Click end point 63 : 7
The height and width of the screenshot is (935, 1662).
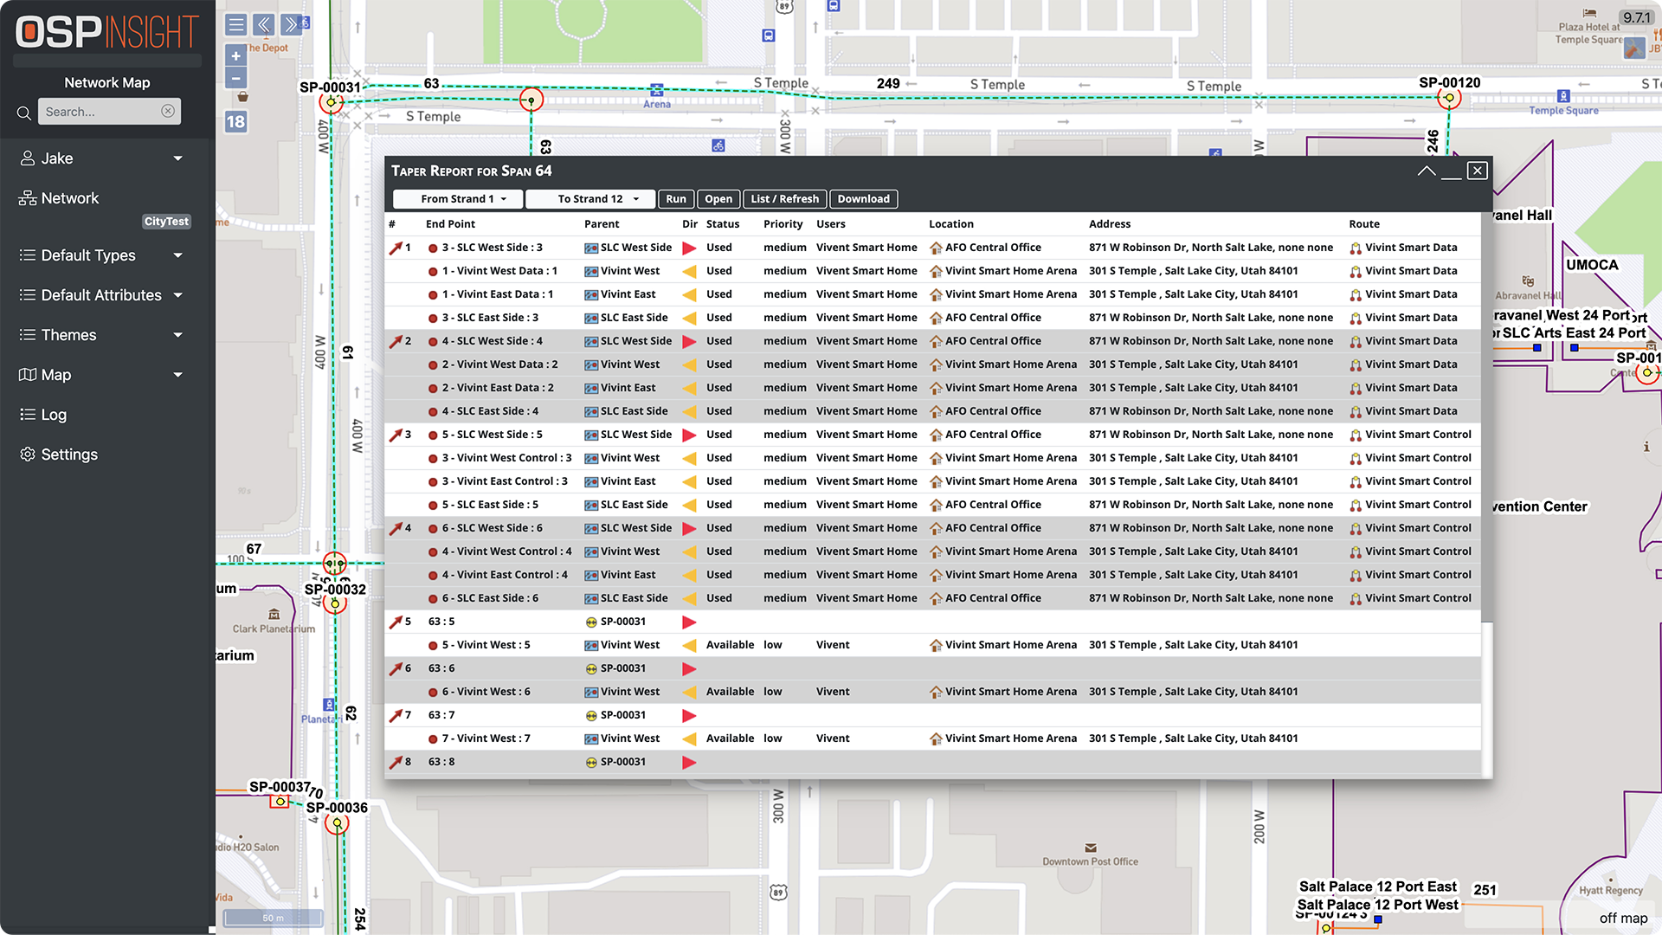[x=441, y=715]
